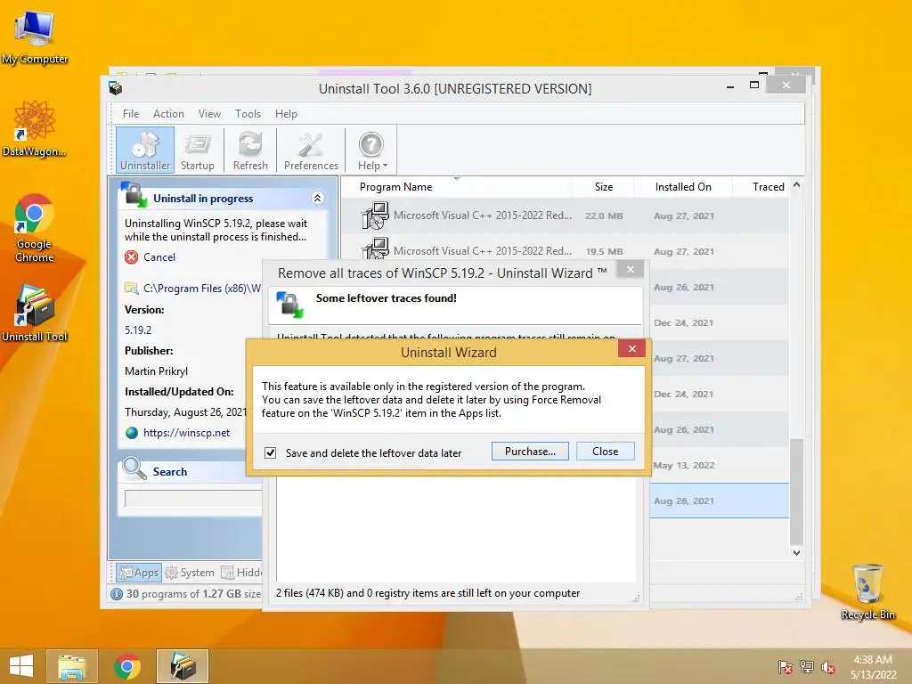This screenshot has width=912, height=684.
Task: Switch to the Hidden tab
Action: coord(241,573)
